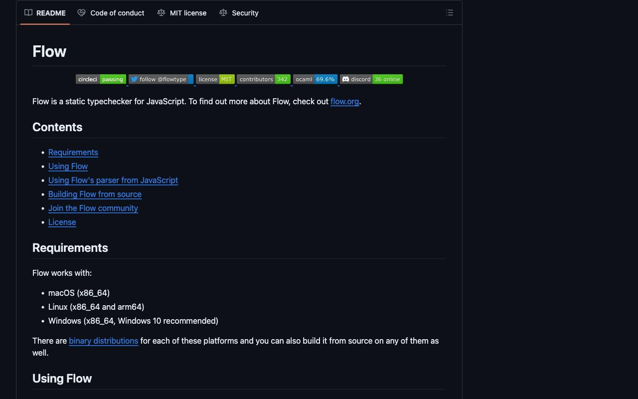The image size is (638, 399).
Task: Click the license MIT badge
Action: coord(215,79)
